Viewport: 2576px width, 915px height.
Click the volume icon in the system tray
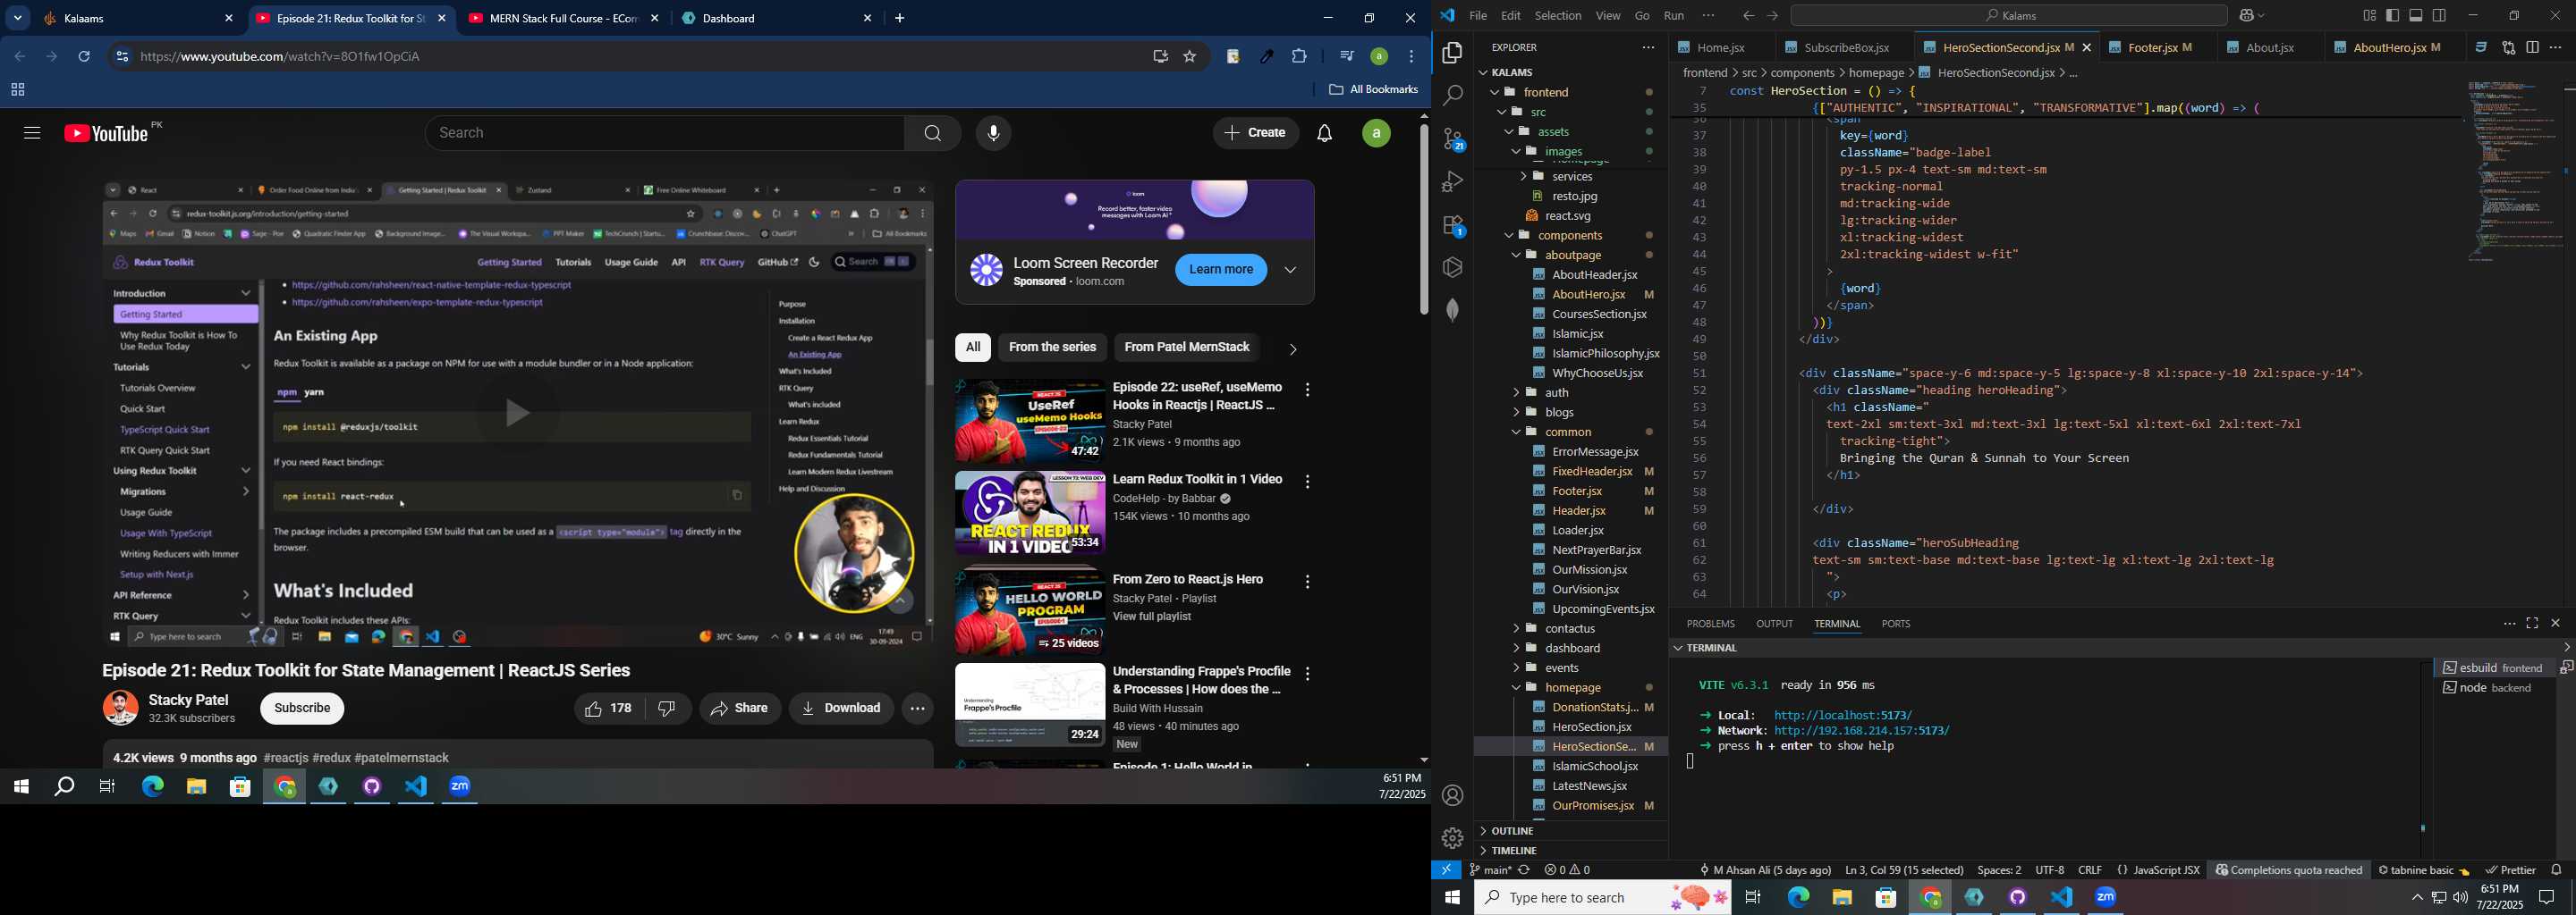point(2460,898)
